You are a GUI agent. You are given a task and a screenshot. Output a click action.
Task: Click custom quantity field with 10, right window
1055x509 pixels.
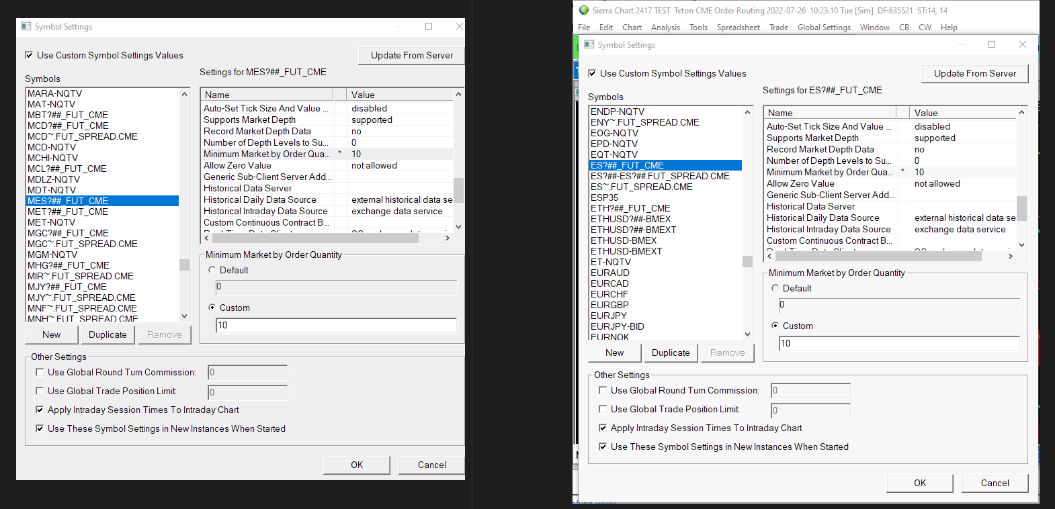(899, 343)
